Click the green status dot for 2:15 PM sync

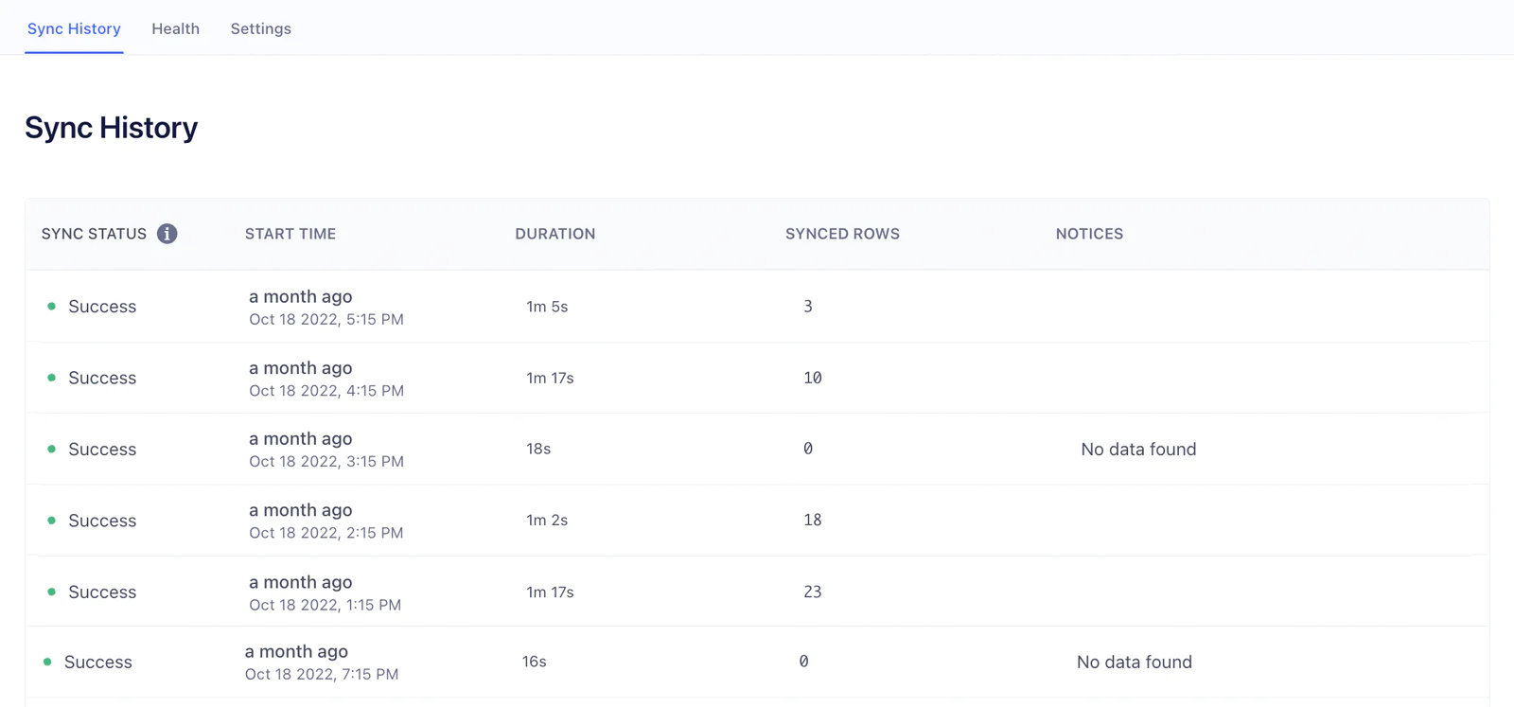point(51,521)
